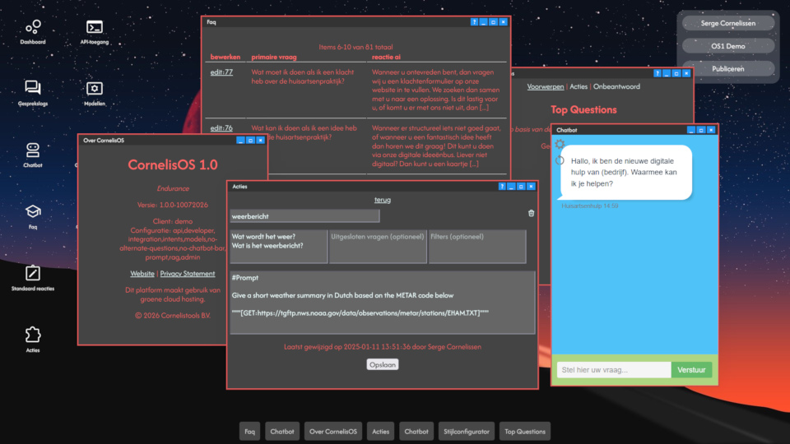Follow the terug link in Acties

tap(383, 200)
